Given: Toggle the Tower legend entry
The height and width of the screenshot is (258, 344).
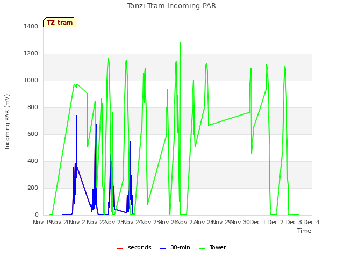Looking at the screenshot, I should tap(212, 247).
